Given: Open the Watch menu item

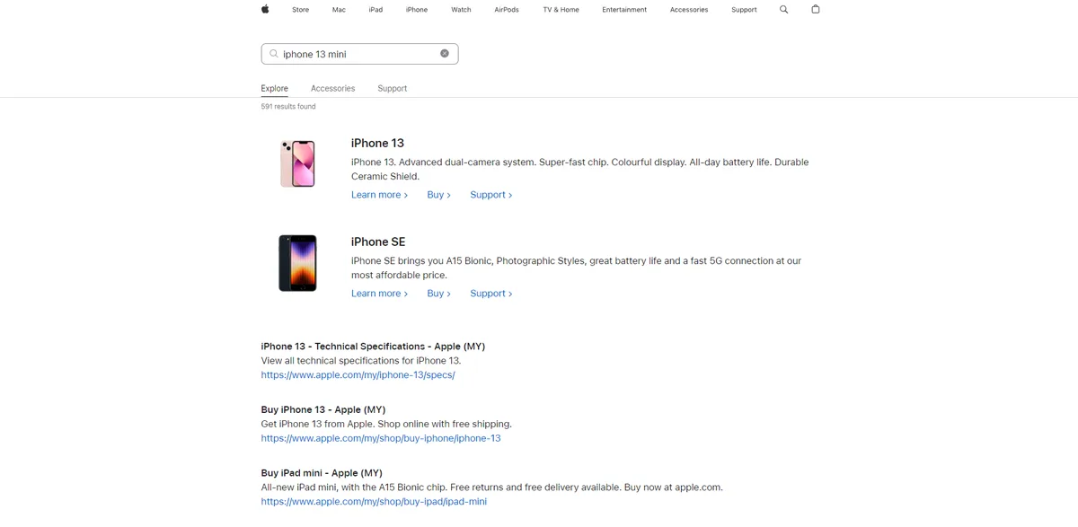Looking at the screenshot, I should 461,10.
